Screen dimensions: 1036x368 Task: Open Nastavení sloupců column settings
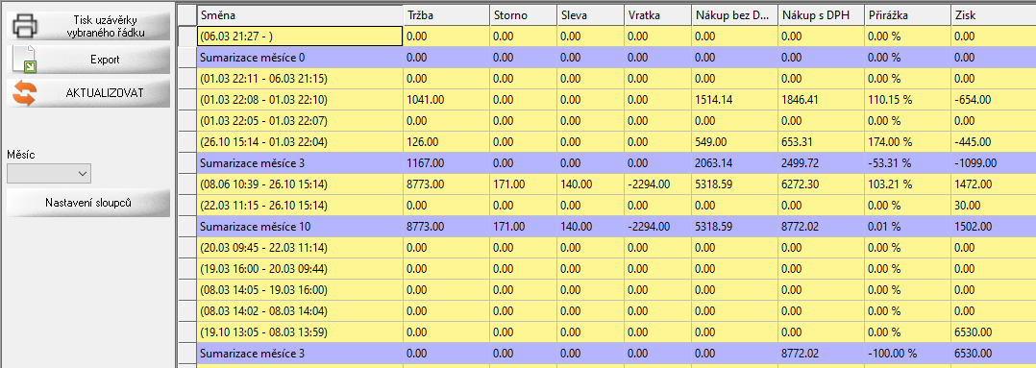(x=88, y=203)
